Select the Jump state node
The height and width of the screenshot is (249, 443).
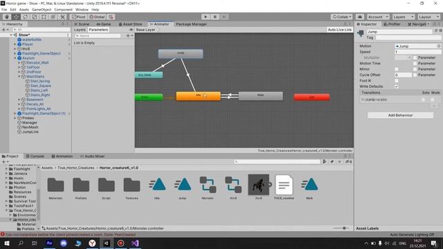tap(181, 54)
